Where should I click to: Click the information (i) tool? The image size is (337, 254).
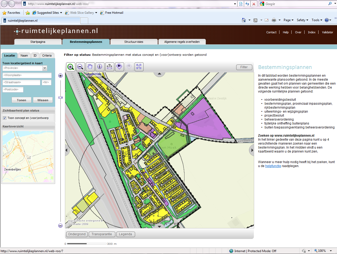pos(100,67)
